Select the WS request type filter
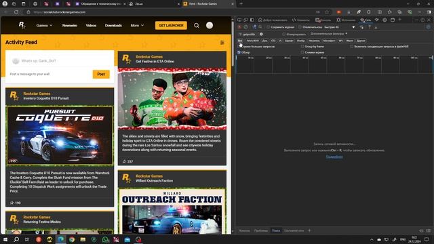Viewport: 434px width, 244px height. click(340, 41)
